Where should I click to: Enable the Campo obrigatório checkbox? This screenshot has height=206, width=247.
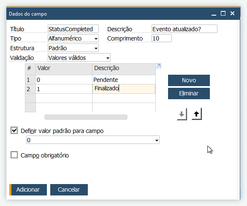(x=14, y=155)
